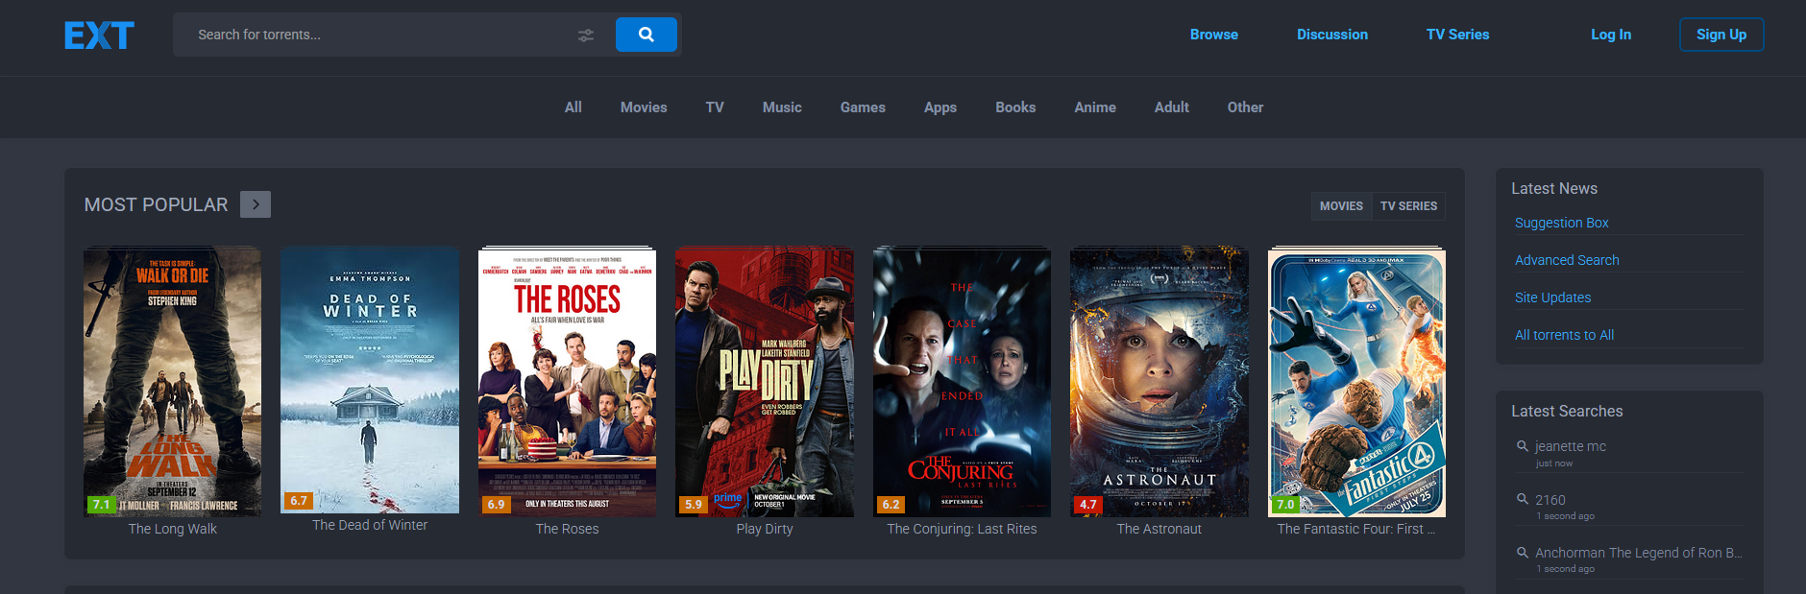Click The Astronaut title link

pos(1159,529)
